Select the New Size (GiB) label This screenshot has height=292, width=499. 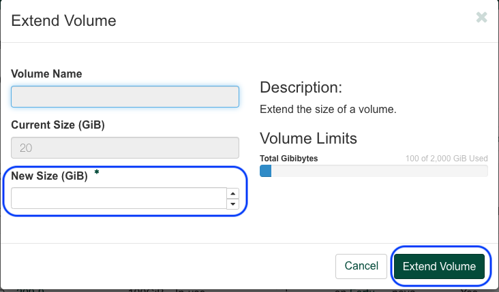click(49, 176)
